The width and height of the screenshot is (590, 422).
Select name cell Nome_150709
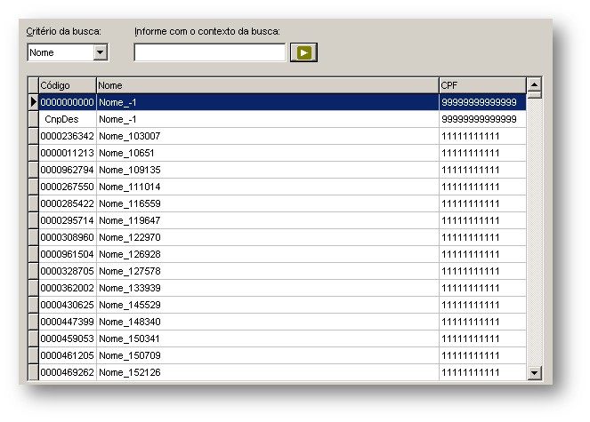pyautogui.click(x=268, y=355)
